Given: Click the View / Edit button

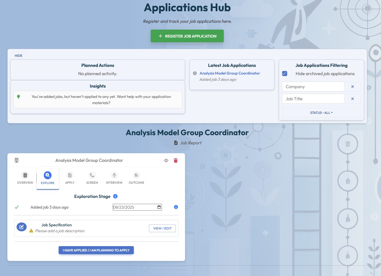Looking at the screenshot, I should [162, 228].
